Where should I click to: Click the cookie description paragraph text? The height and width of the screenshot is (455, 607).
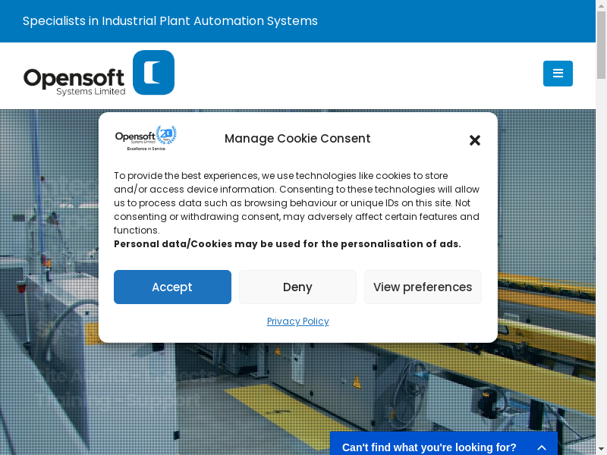point(296,202)
